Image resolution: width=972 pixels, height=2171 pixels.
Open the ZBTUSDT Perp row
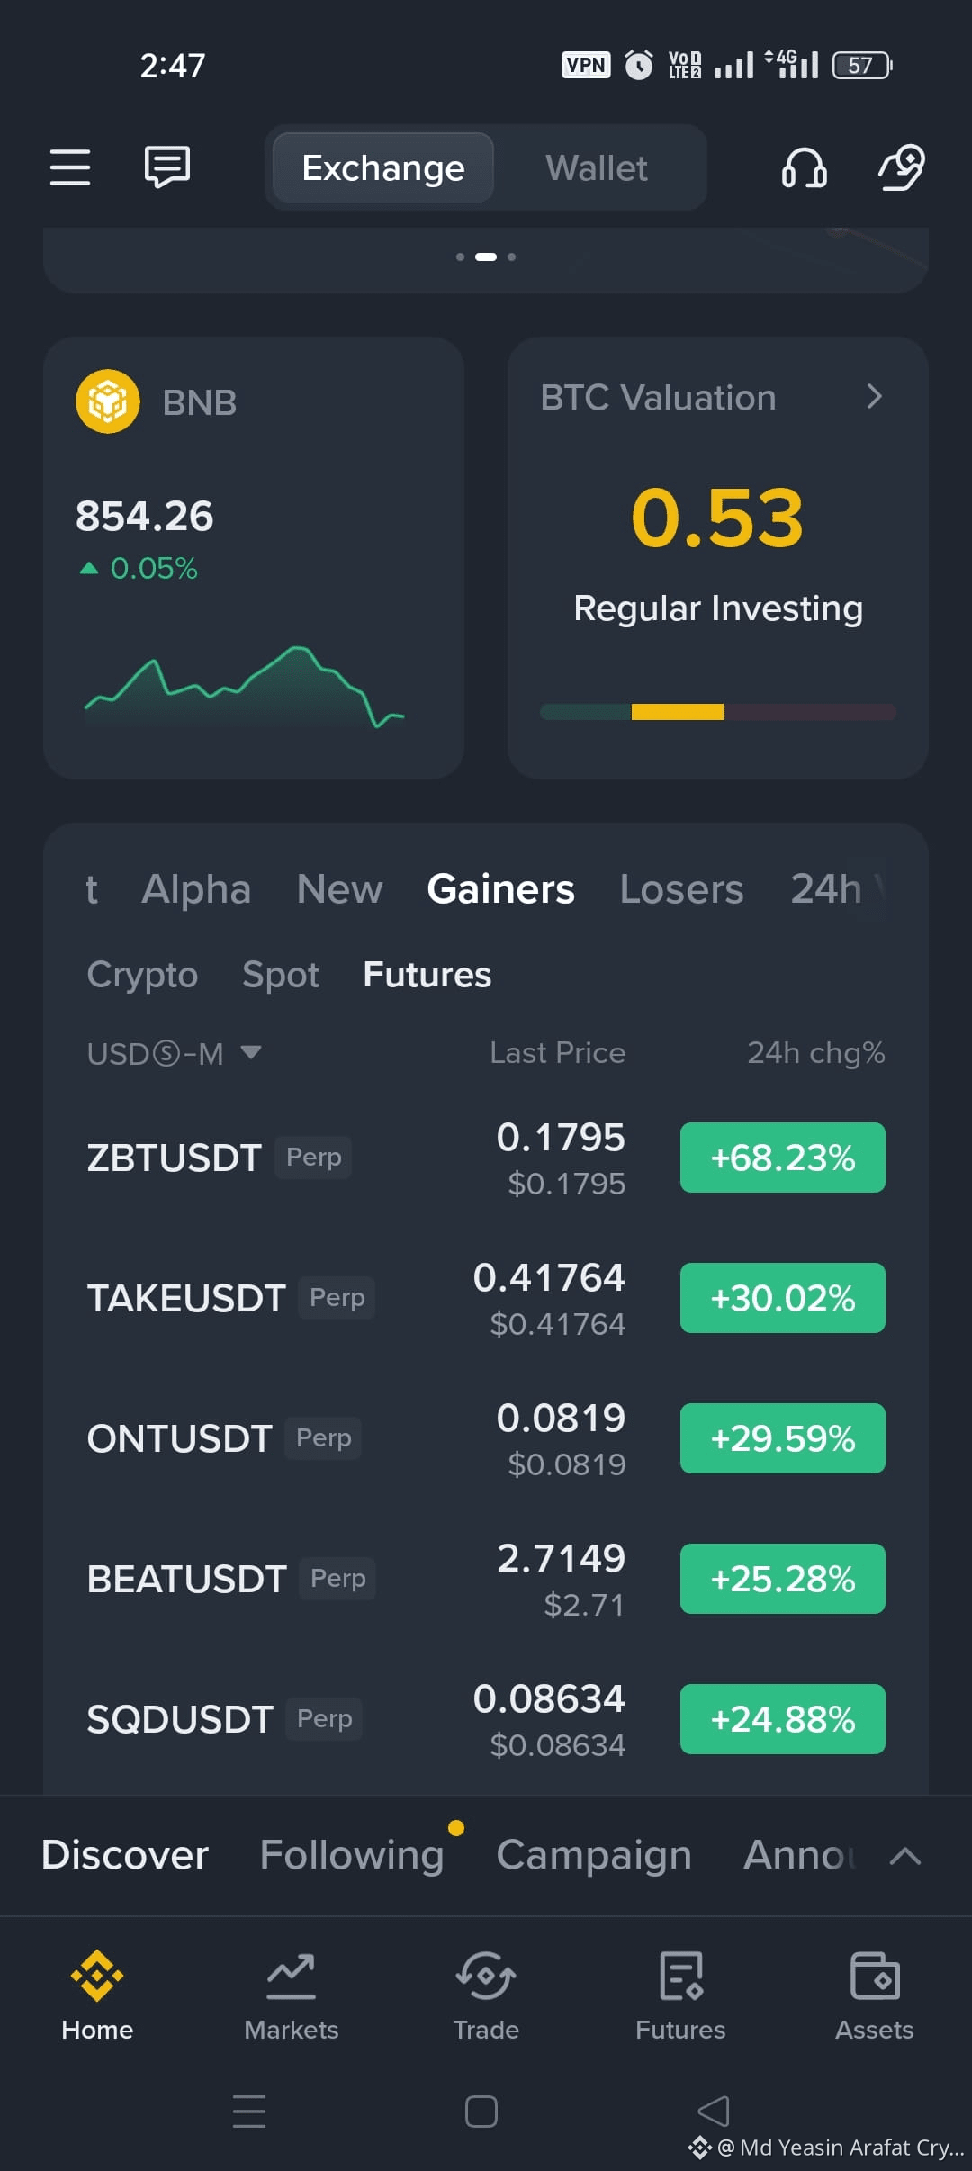[x=486, y=1158]
